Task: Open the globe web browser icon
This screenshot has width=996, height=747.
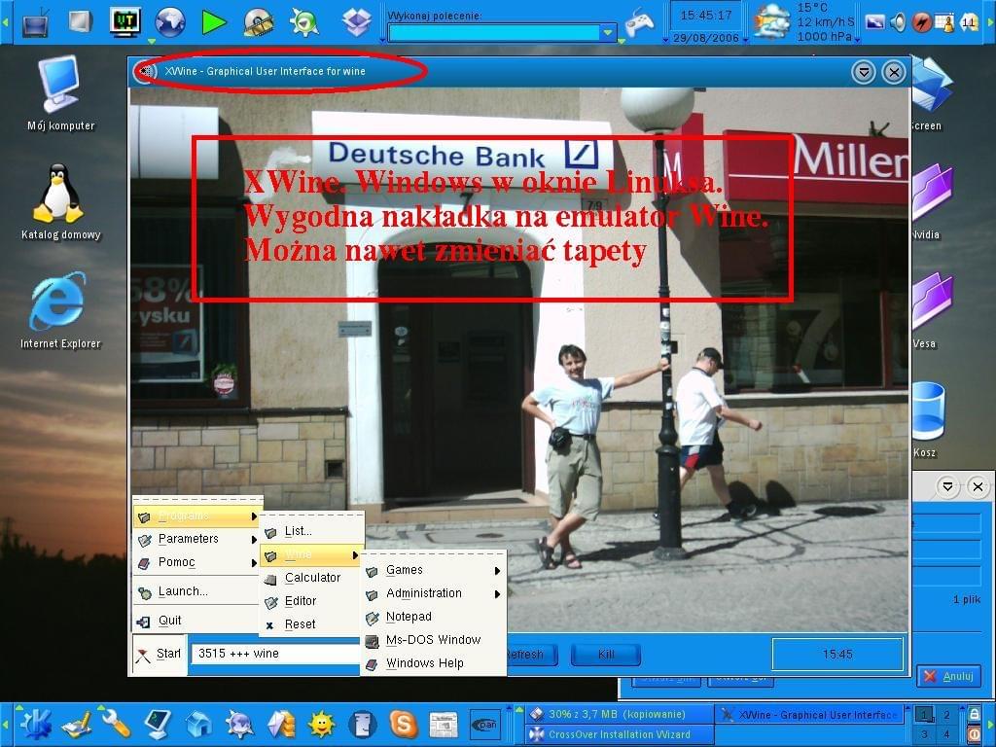Action: pyautogui.click(x=169, y=22)
